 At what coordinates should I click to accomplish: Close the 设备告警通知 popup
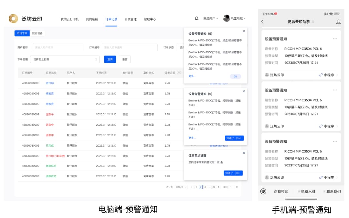[x=244, y=91]
